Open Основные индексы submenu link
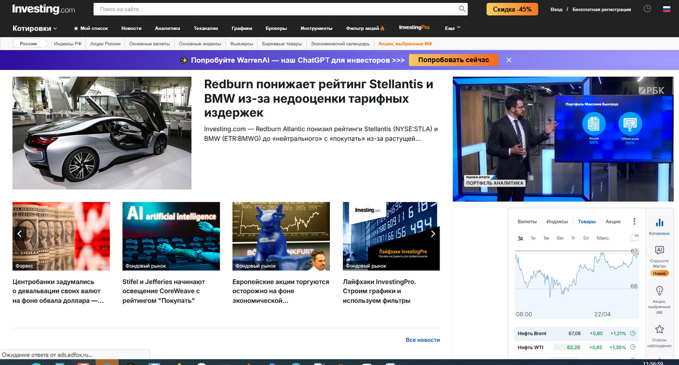Image resolution: width=679 pixels, height=365 pixels. click(x=200, y=44)
